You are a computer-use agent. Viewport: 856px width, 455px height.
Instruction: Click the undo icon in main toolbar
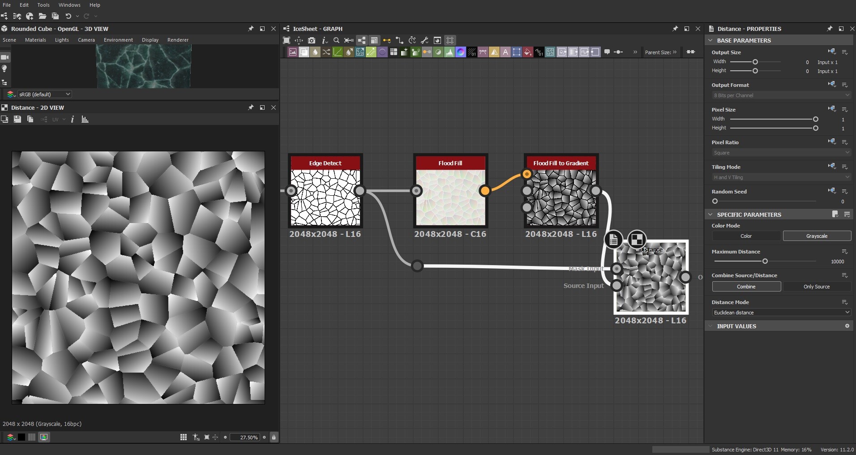[x=68, y=16]
